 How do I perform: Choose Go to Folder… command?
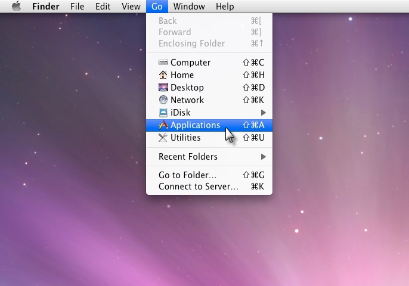tap(209, 175)
